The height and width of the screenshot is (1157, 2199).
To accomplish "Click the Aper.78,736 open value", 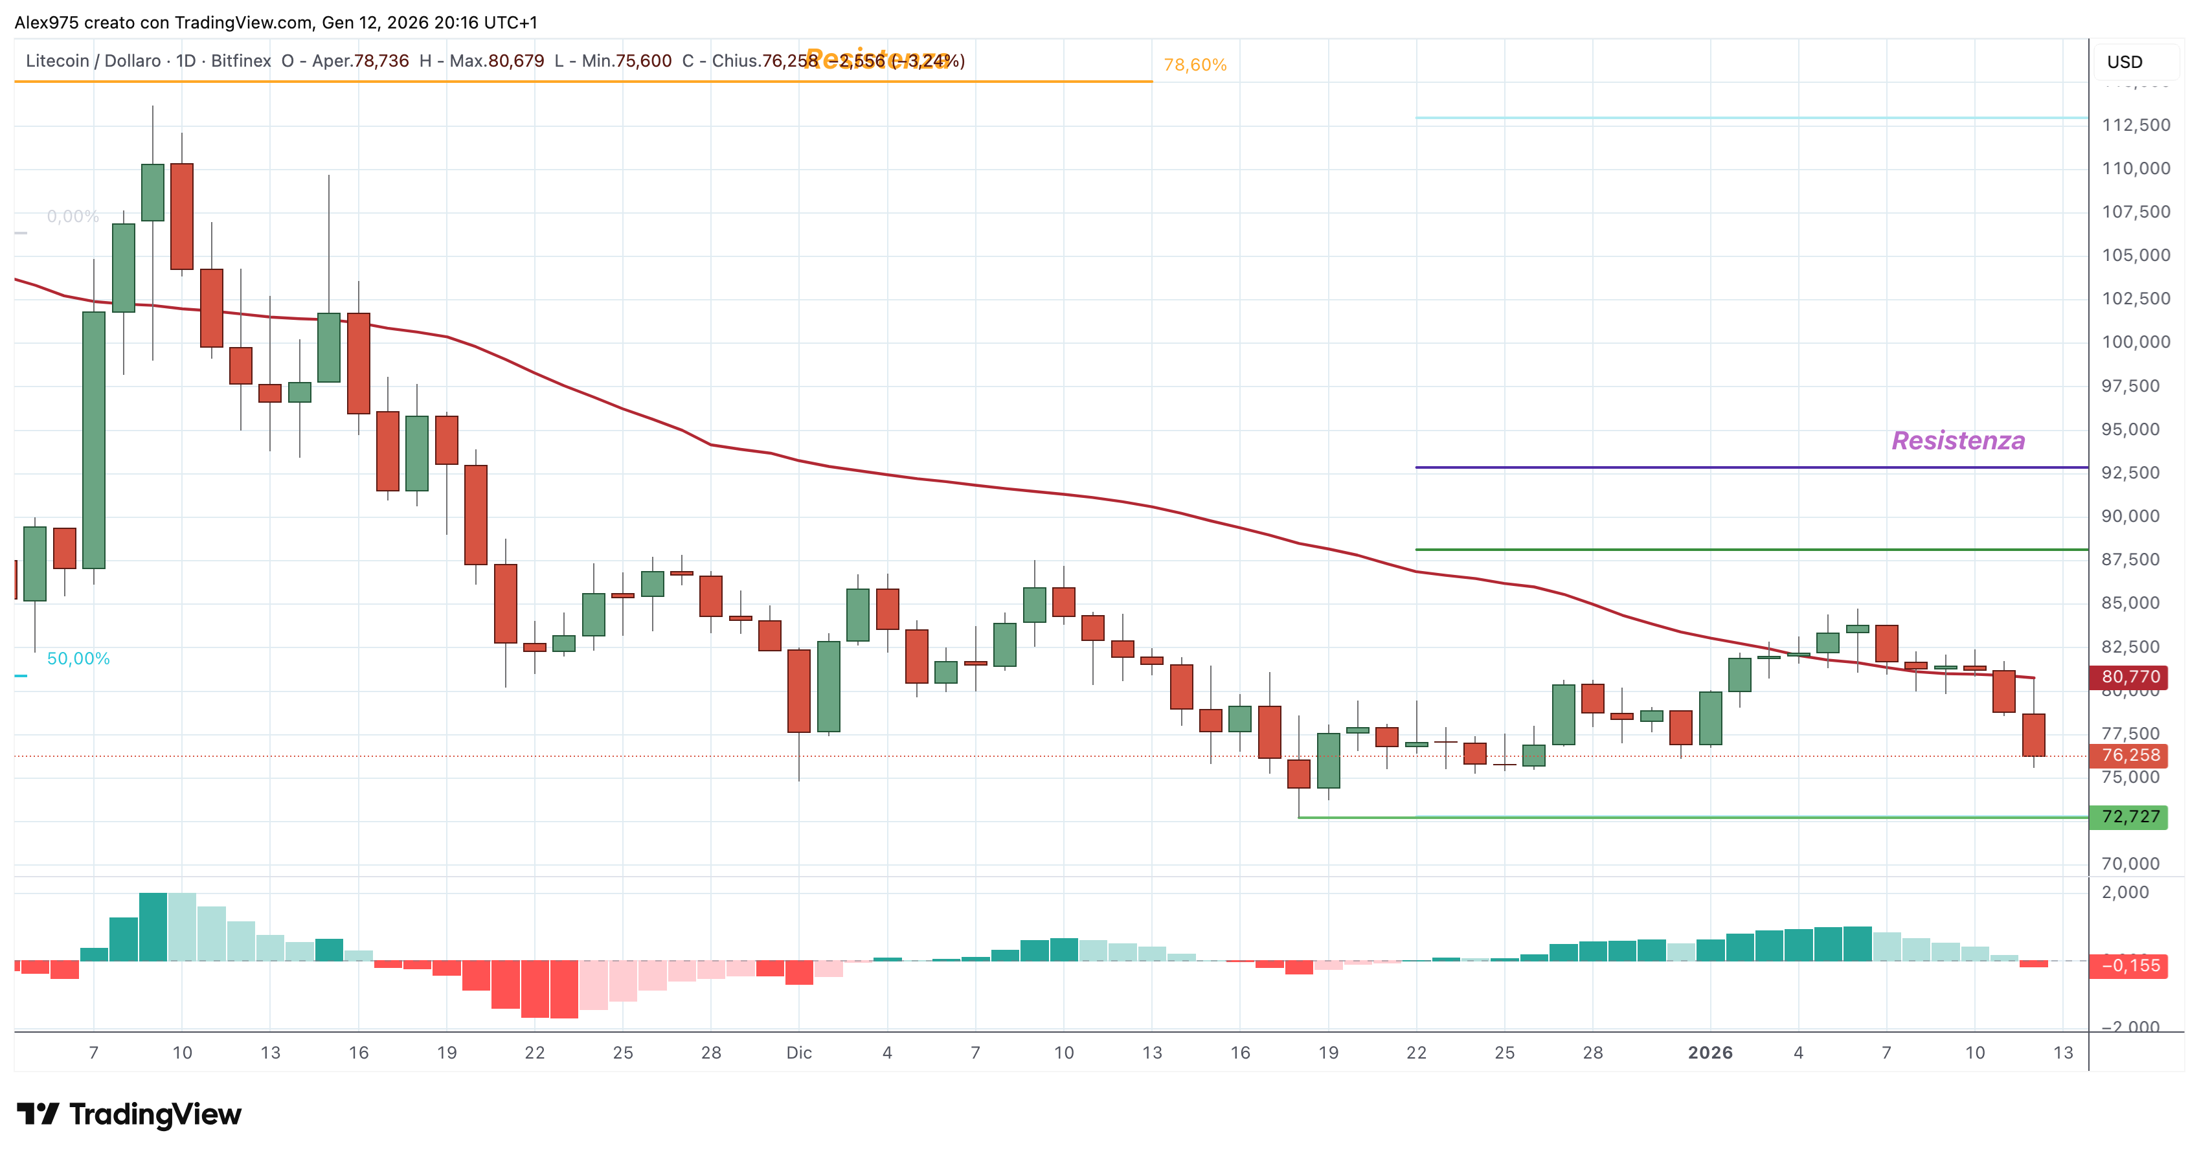I will pyautogui.click(x=360, y=61).
